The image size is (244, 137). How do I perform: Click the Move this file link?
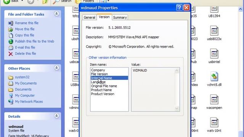[x=24, y=29]
